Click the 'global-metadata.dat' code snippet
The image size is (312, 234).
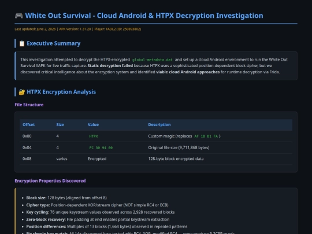coord(153,60)
